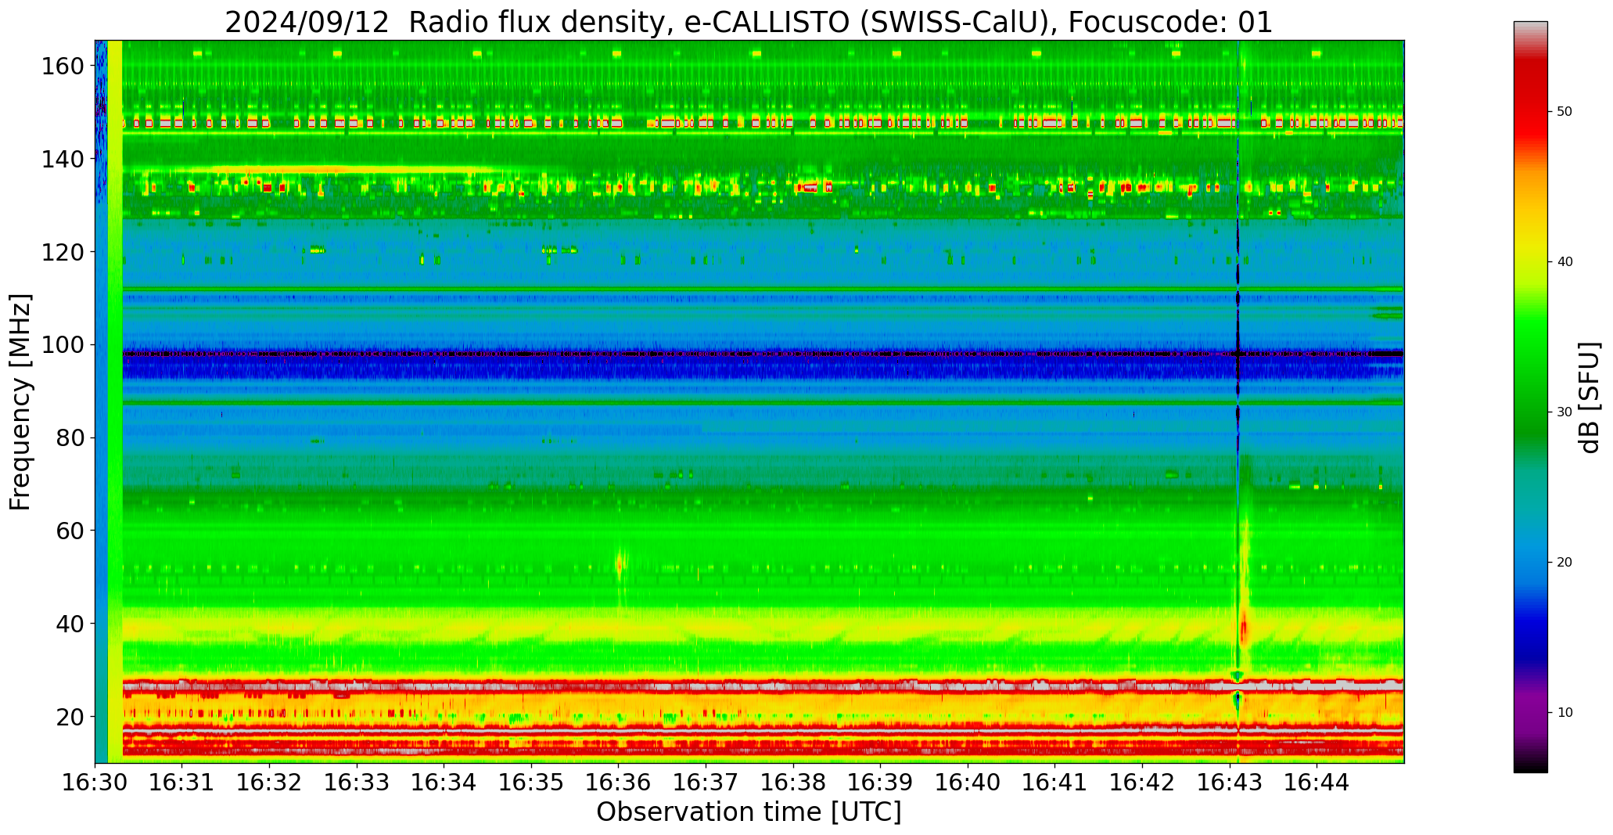The image size is (1613, 835).
Task: Click the 16:33 time tick label
Action: click(x=357, y=782)
